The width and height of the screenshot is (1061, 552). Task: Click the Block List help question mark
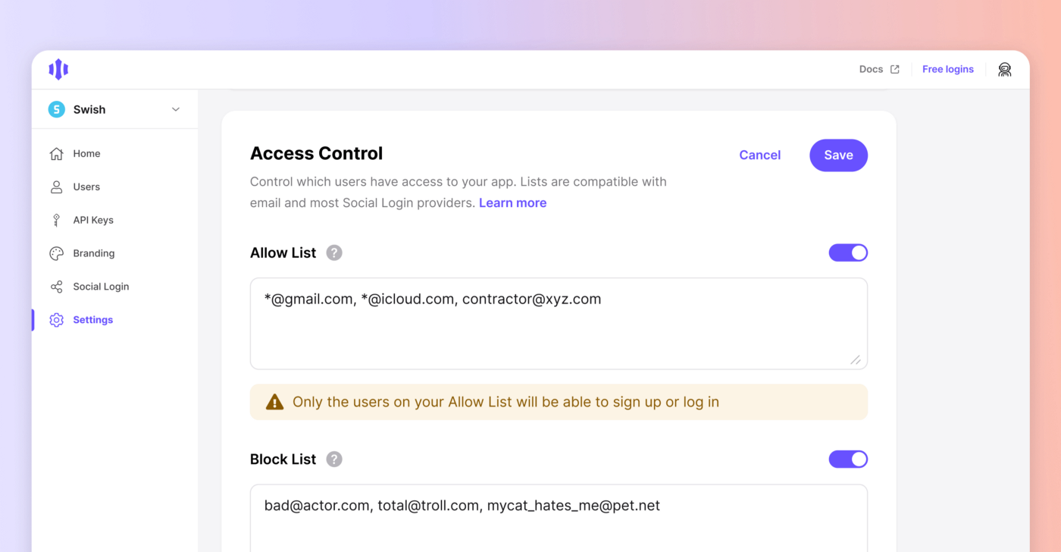coord(334,459)
